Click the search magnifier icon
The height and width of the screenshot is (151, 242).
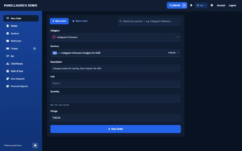pyautogui.click(x=120, y=21)
